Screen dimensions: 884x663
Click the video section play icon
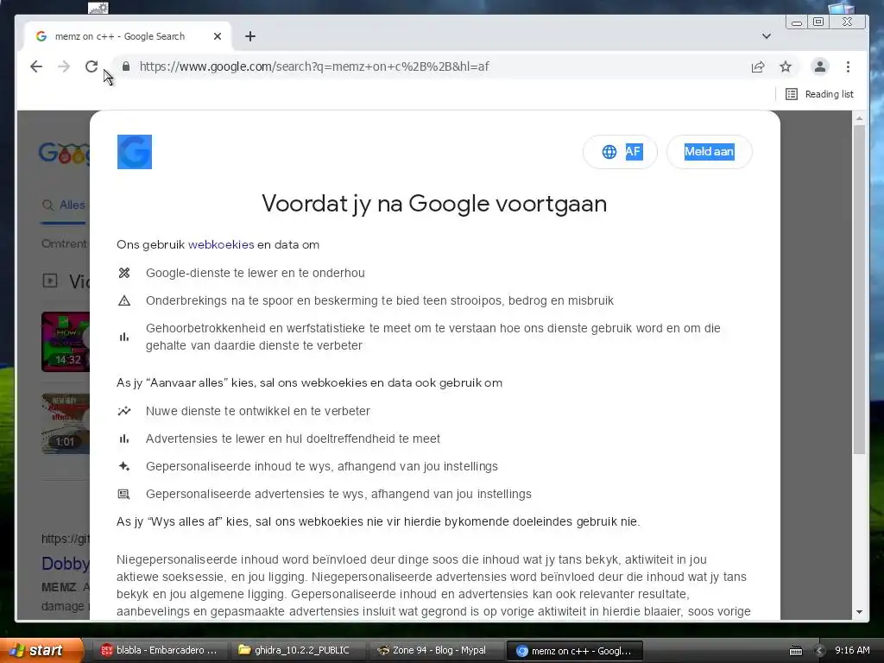click(50, 281)
